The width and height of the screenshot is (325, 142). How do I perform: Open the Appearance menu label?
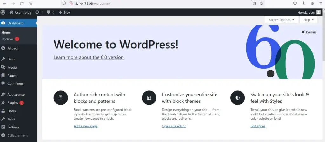tap(16, 95)
